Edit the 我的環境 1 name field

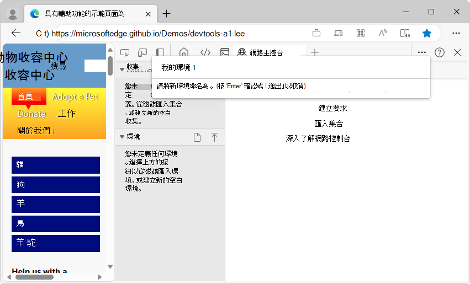[291, 68]
